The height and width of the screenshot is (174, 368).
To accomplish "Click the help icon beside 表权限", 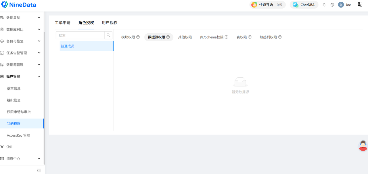I will (250, 37).
